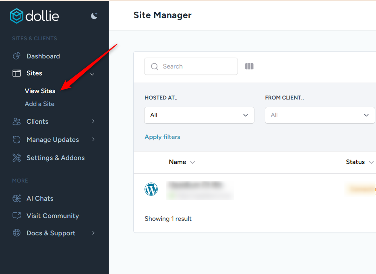Click the Visit Community external link

[x=52, y=216]
